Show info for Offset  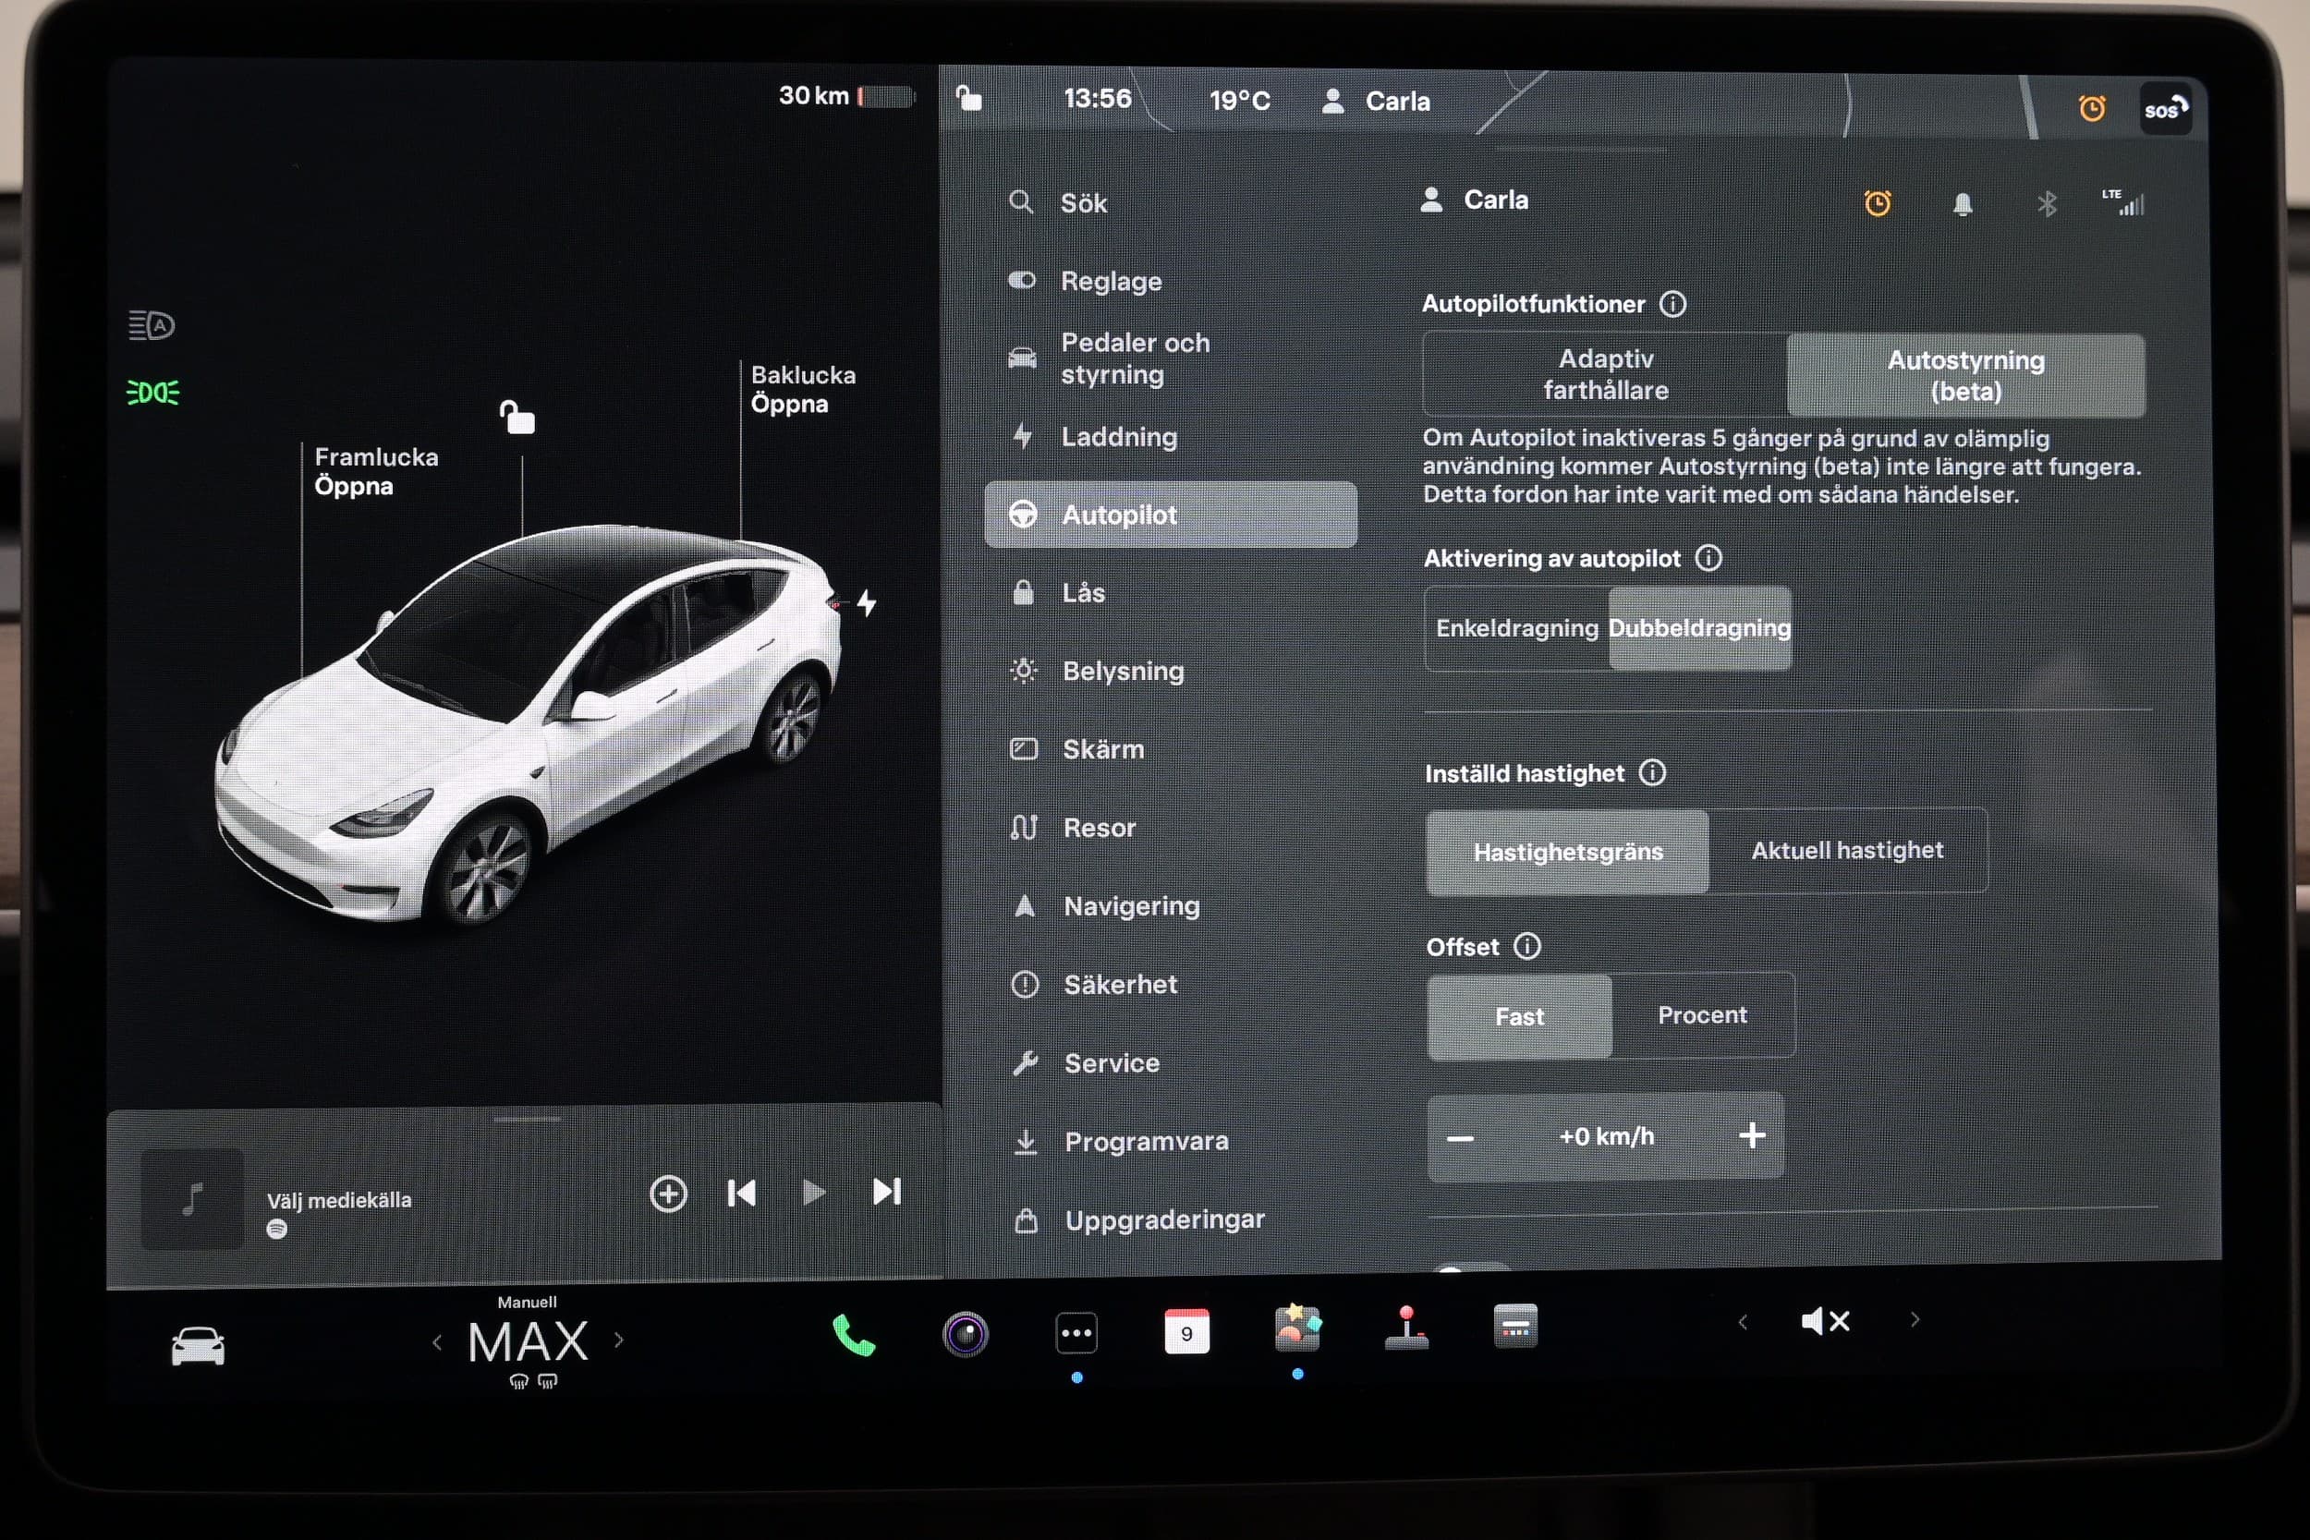(1527, 946)
